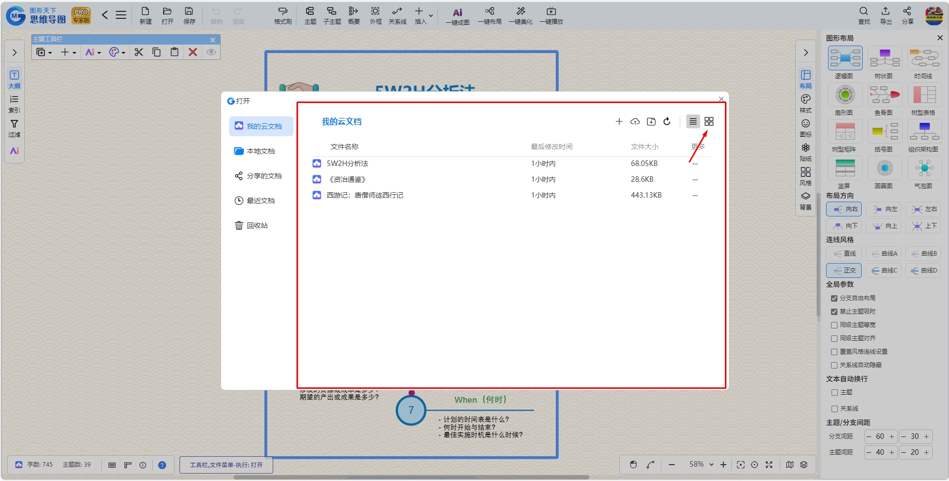Add a new cloud document with plus icon
Screen dimensions: 949x481
(619, 121)
